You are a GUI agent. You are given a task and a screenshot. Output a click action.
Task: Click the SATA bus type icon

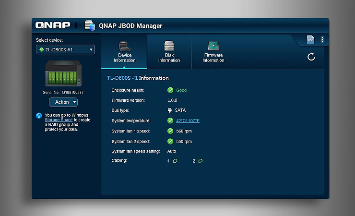pyautogui.click(x=170, y=110)
